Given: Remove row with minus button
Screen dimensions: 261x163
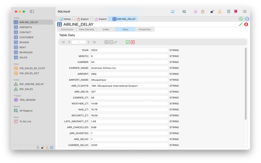Looking at the screenshot, I should coord(111,42).
